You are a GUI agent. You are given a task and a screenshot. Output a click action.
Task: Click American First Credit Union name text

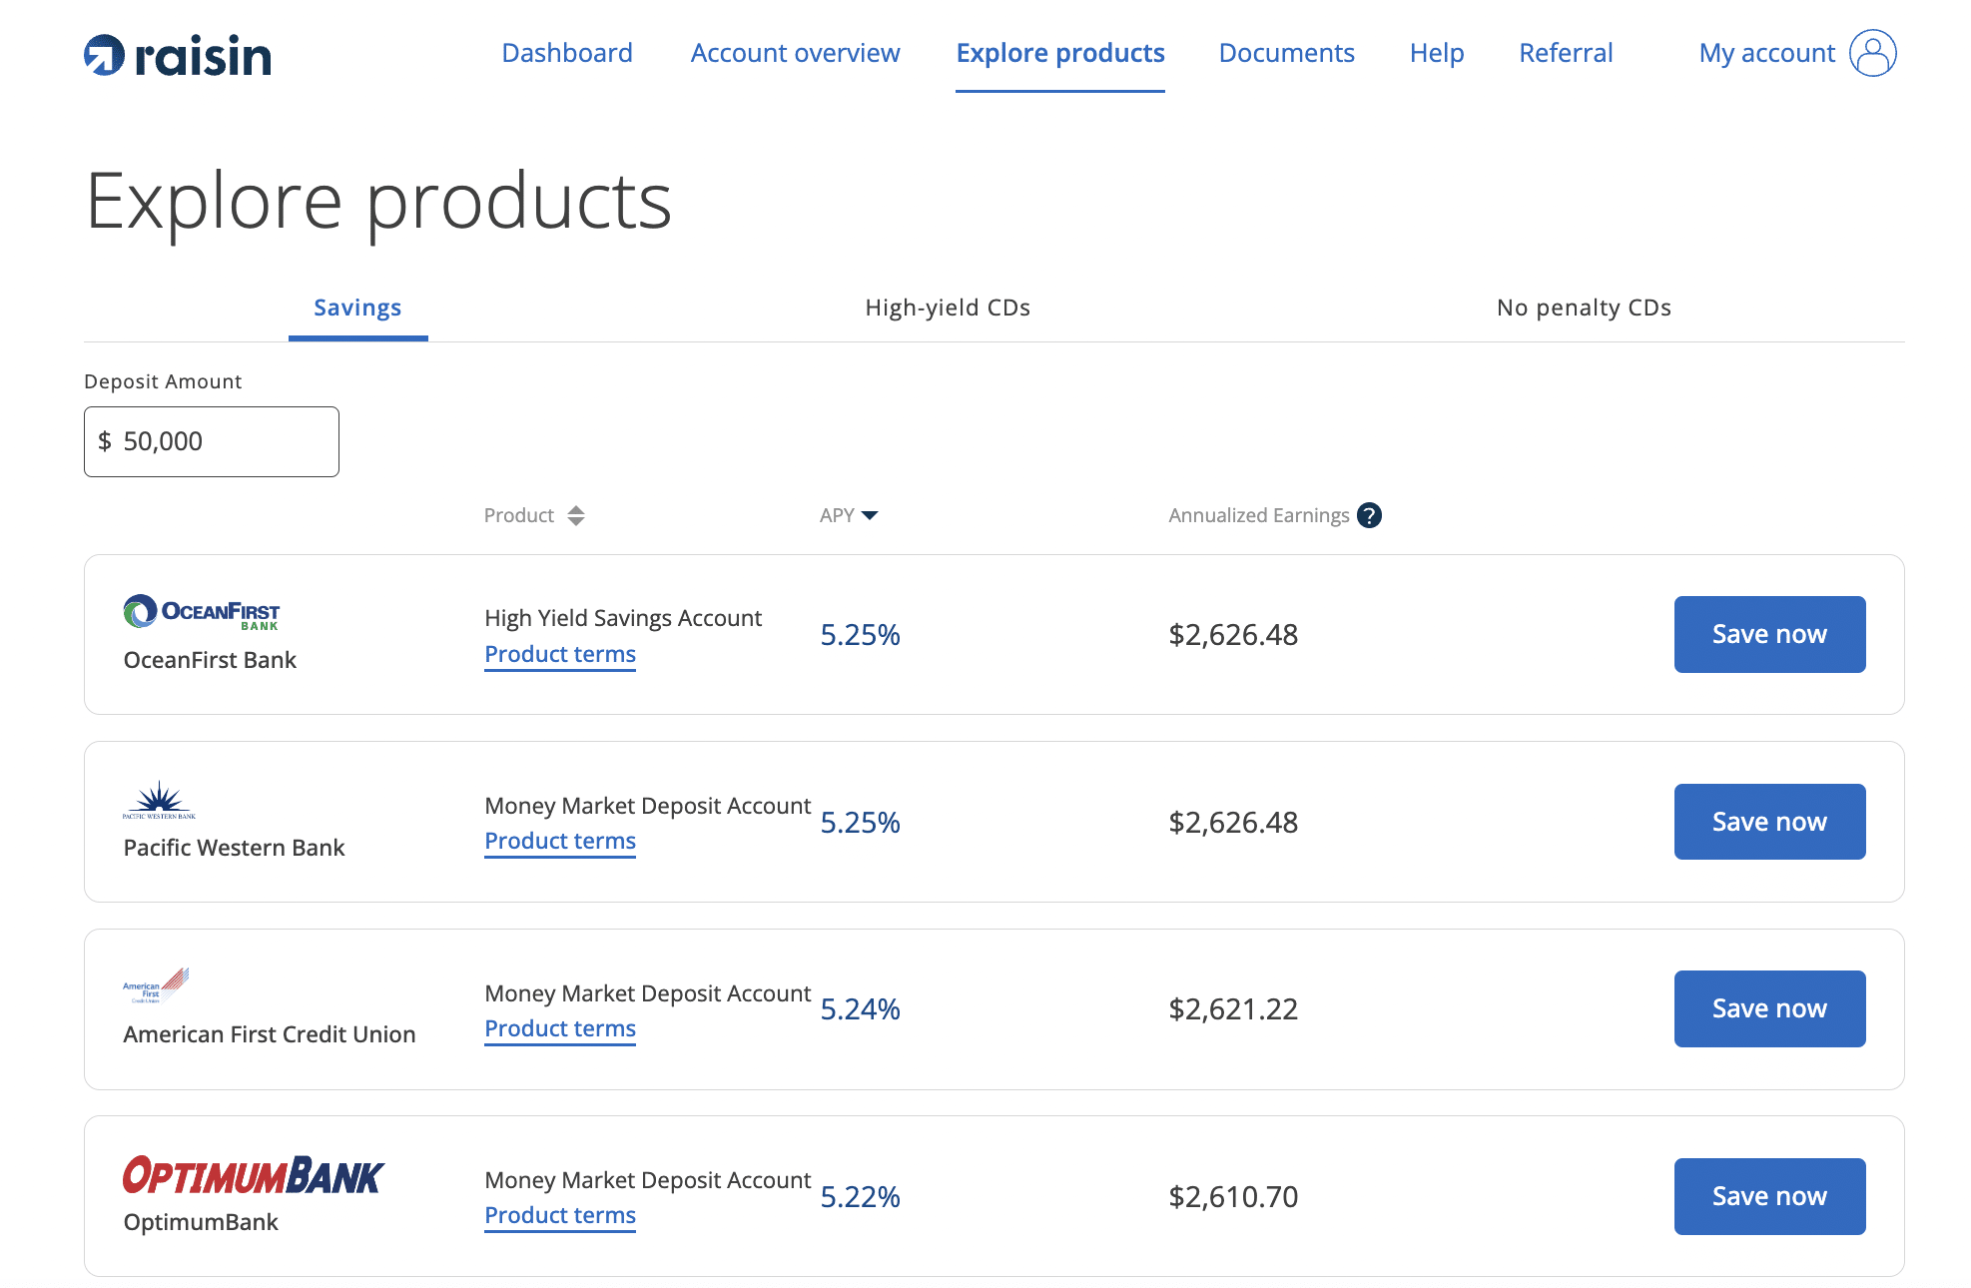[270, 1034]
